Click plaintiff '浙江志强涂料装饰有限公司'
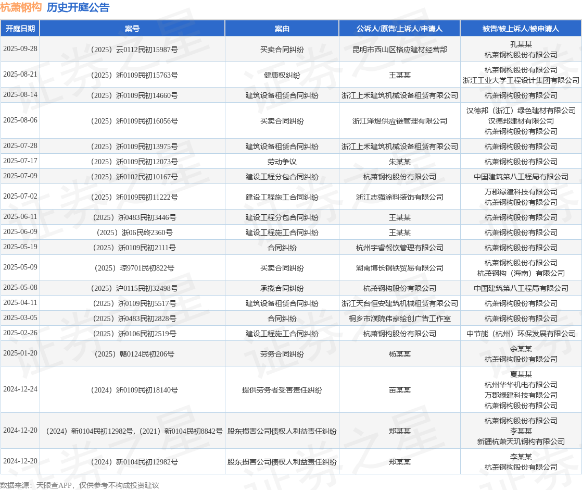 coord(400,197)
